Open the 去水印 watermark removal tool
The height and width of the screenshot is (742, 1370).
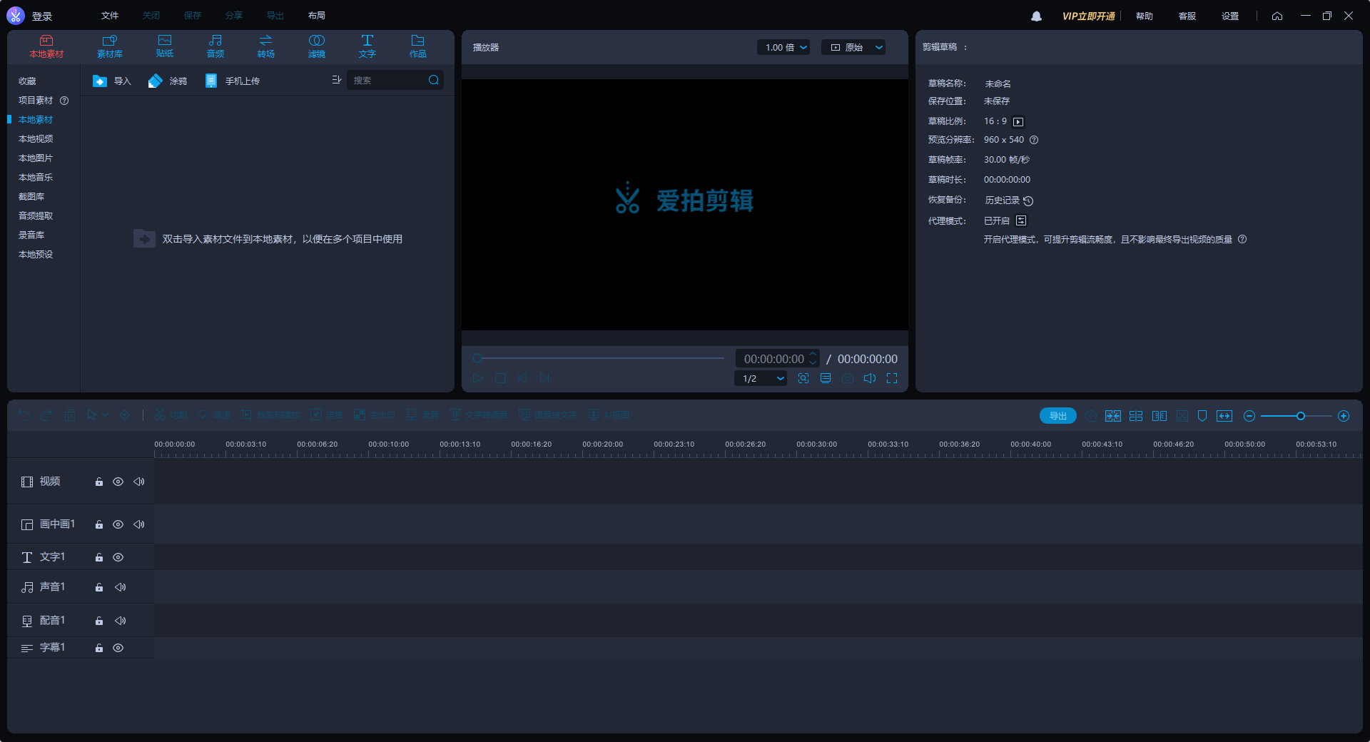tap(374, 415)
